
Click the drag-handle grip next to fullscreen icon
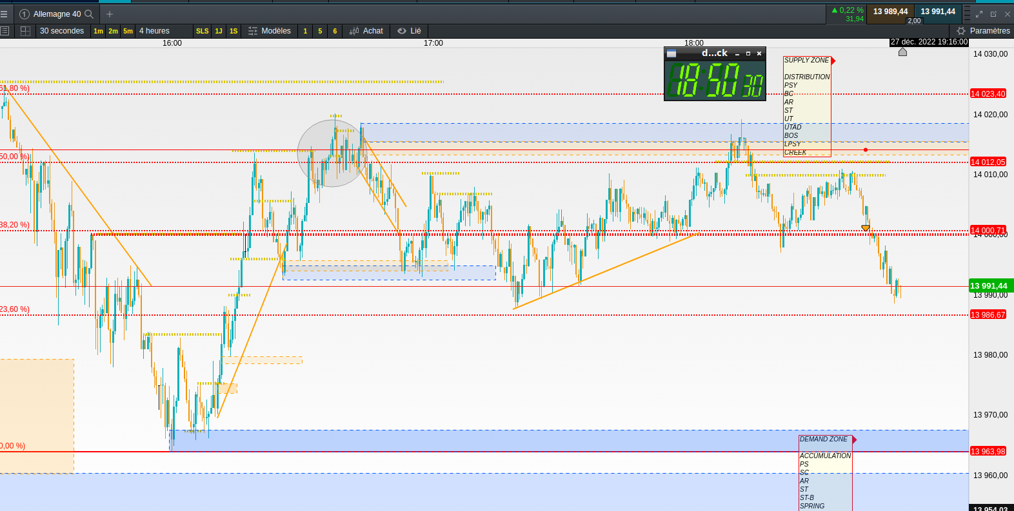(x=967, y=14)
